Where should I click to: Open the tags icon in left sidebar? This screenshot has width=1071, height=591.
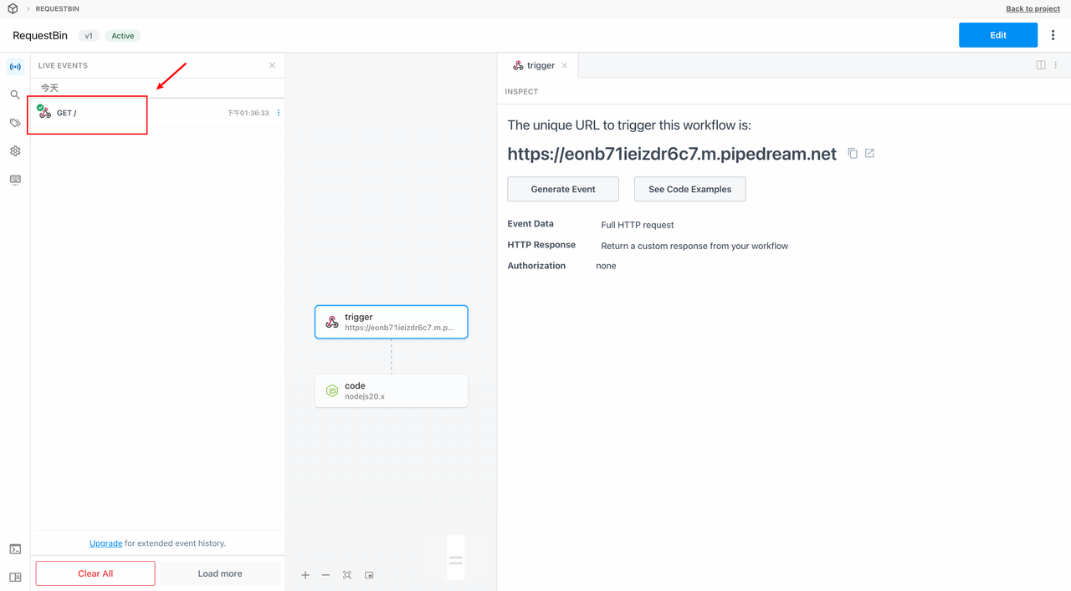(15, 123)
